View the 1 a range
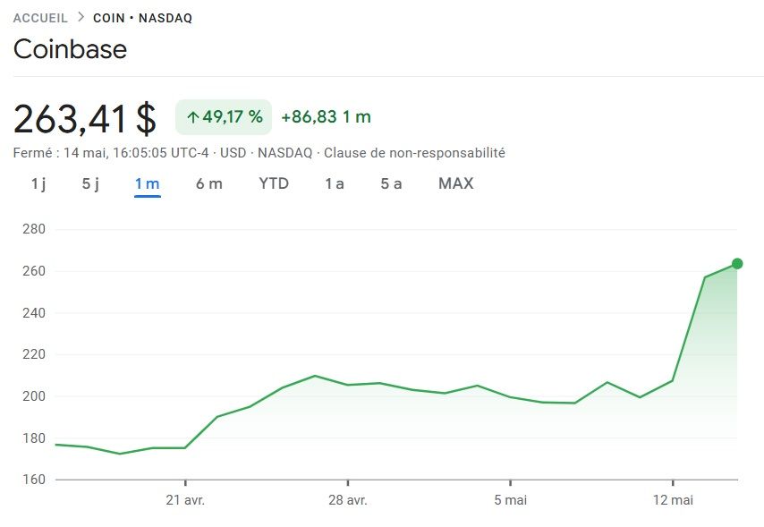 tap(335, 183)
